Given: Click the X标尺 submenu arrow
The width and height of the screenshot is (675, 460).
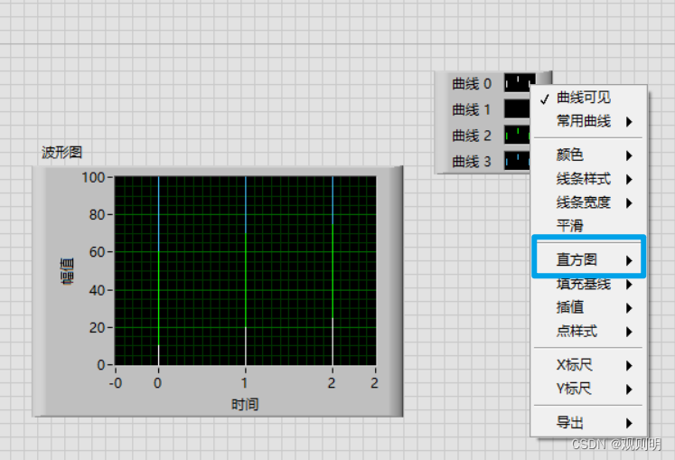Looking at the screenshot, I should pyautogui.click(x=629, y=366).
